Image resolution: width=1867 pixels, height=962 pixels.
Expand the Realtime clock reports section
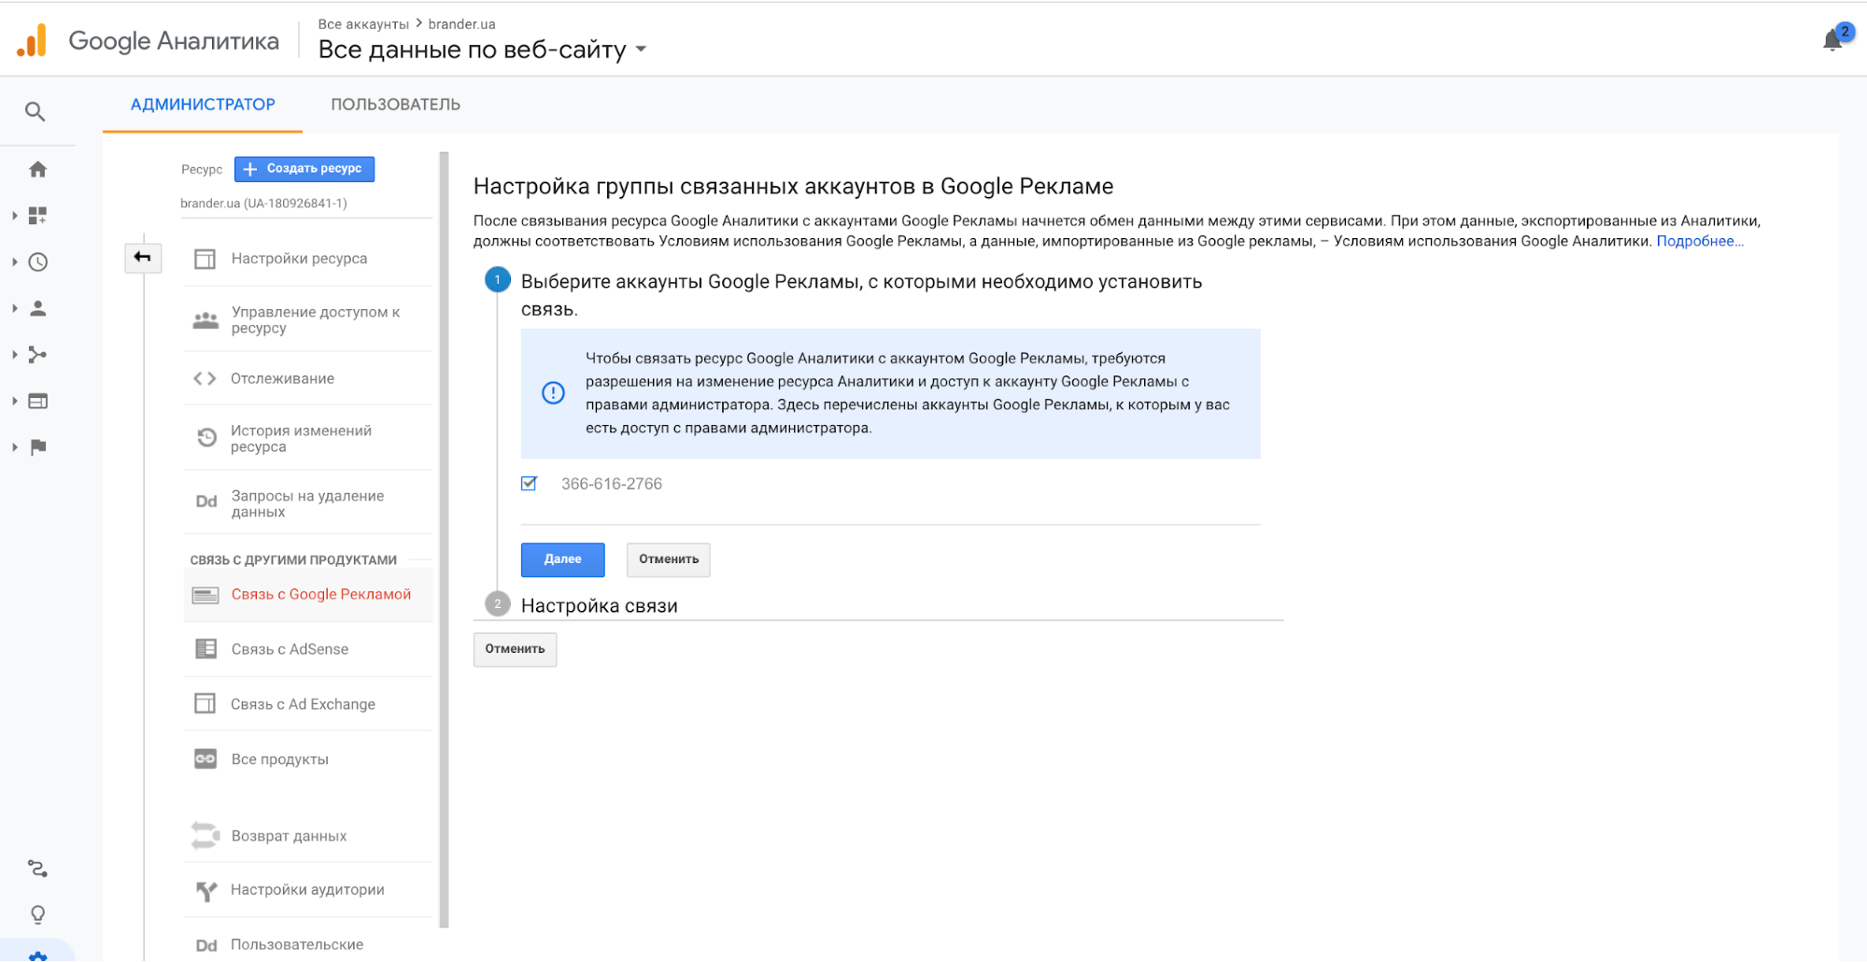37,262
